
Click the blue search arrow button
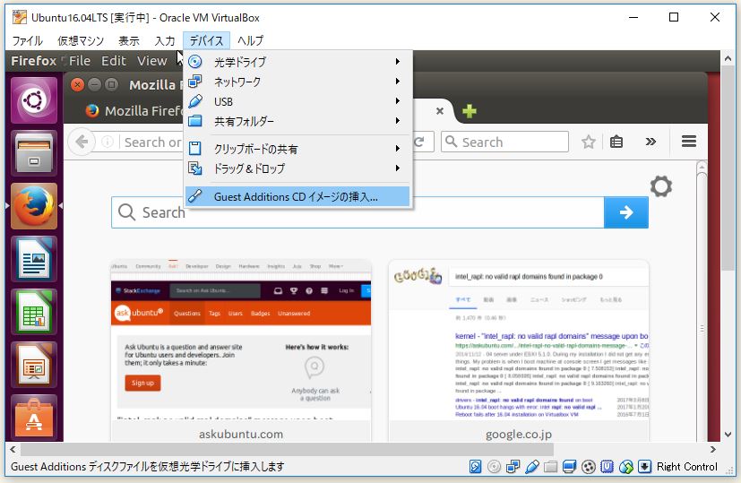point(626,212)
